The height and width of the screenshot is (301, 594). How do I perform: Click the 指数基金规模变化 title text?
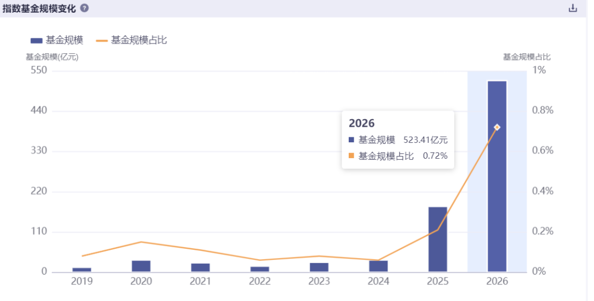(x=39, y=8)
